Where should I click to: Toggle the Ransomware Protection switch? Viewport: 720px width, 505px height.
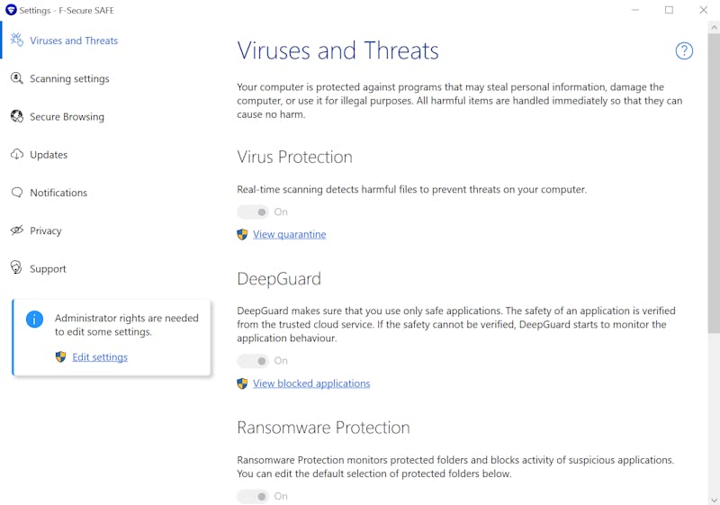point(253,496)
